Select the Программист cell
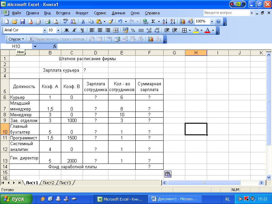 [x=24, y=138]
